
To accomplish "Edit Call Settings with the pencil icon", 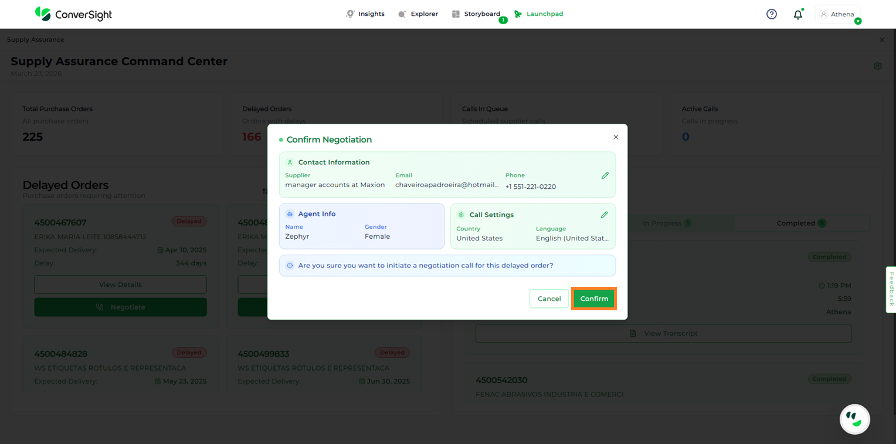I will point(604,215).
